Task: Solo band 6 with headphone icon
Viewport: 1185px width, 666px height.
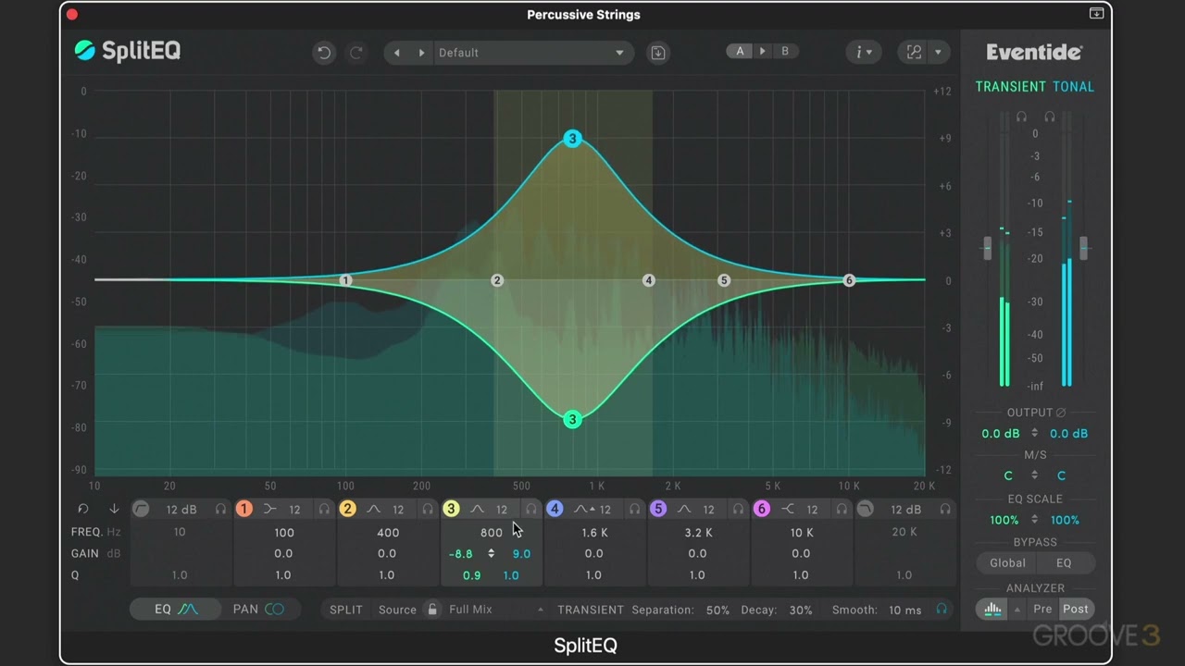Action: pos(842,509)
